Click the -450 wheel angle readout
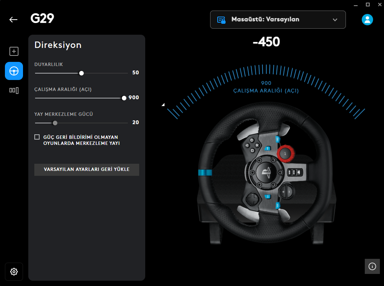 click(x=266, y=42)
